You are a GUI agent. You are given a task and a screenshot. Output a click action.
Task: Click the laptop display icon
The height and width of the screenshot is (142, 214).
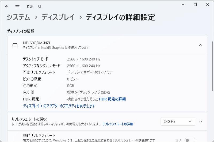(15, 45)
